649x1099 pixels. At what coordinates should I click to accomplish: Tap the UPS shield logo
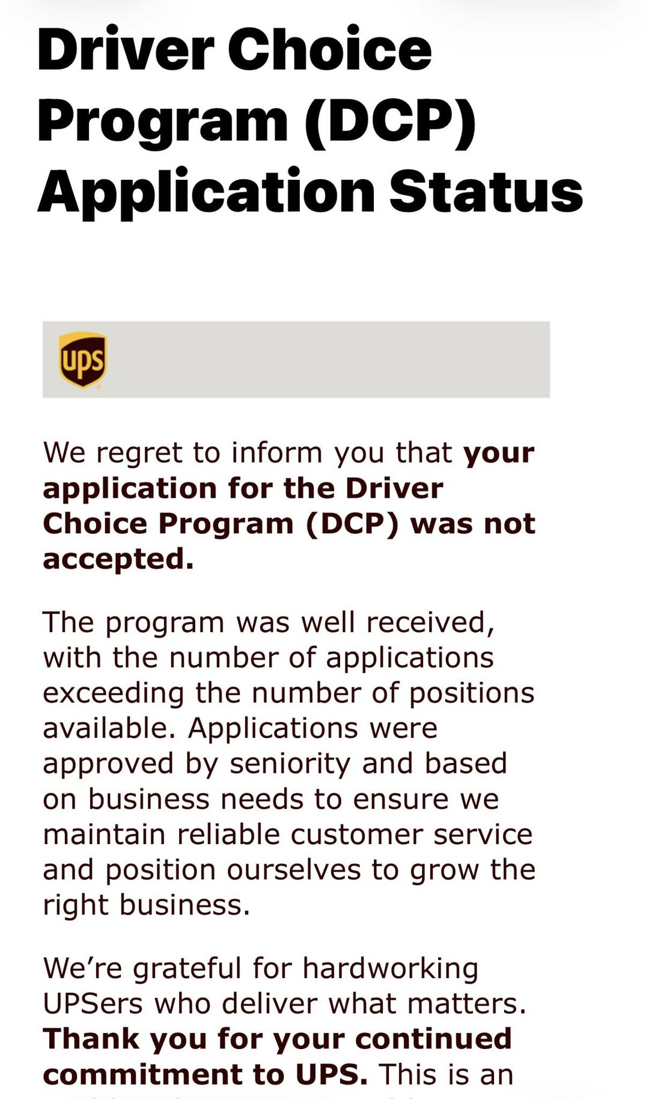82,360
